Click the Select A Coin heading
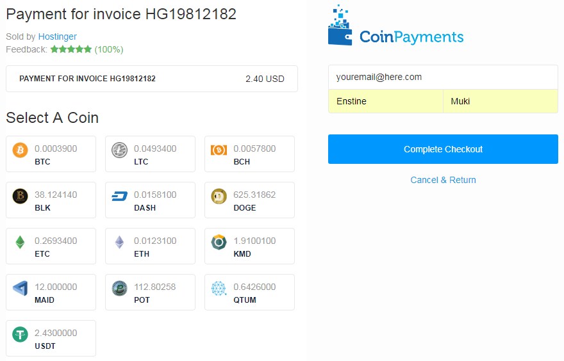Screen dimensions: 564x361 pos(52,118)
